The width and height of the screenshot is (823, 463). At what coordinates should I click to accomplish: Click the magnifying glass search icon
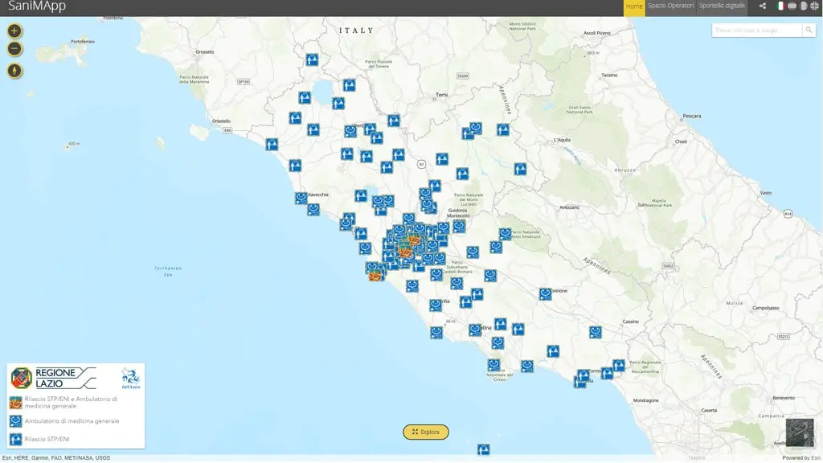tap(809, 30)
